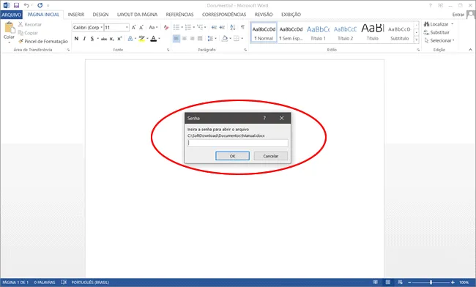Increase paragraph indent
Image resolution: width=476 pixels, height=287 pixels.
222,27
